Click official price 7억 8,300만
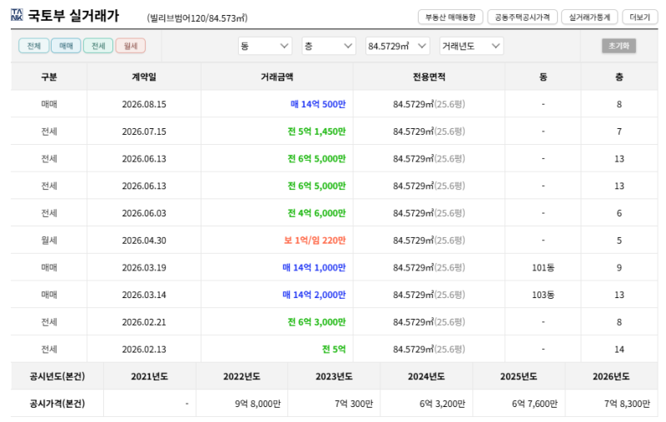The image size is (666, 422). [627, 404]
